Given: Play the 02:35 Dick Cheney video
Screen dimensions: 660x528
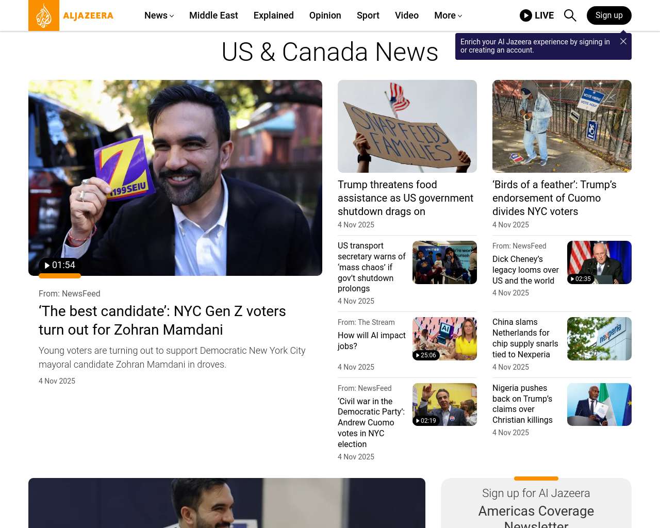Looking at the screenshot, I should [581, 279].
